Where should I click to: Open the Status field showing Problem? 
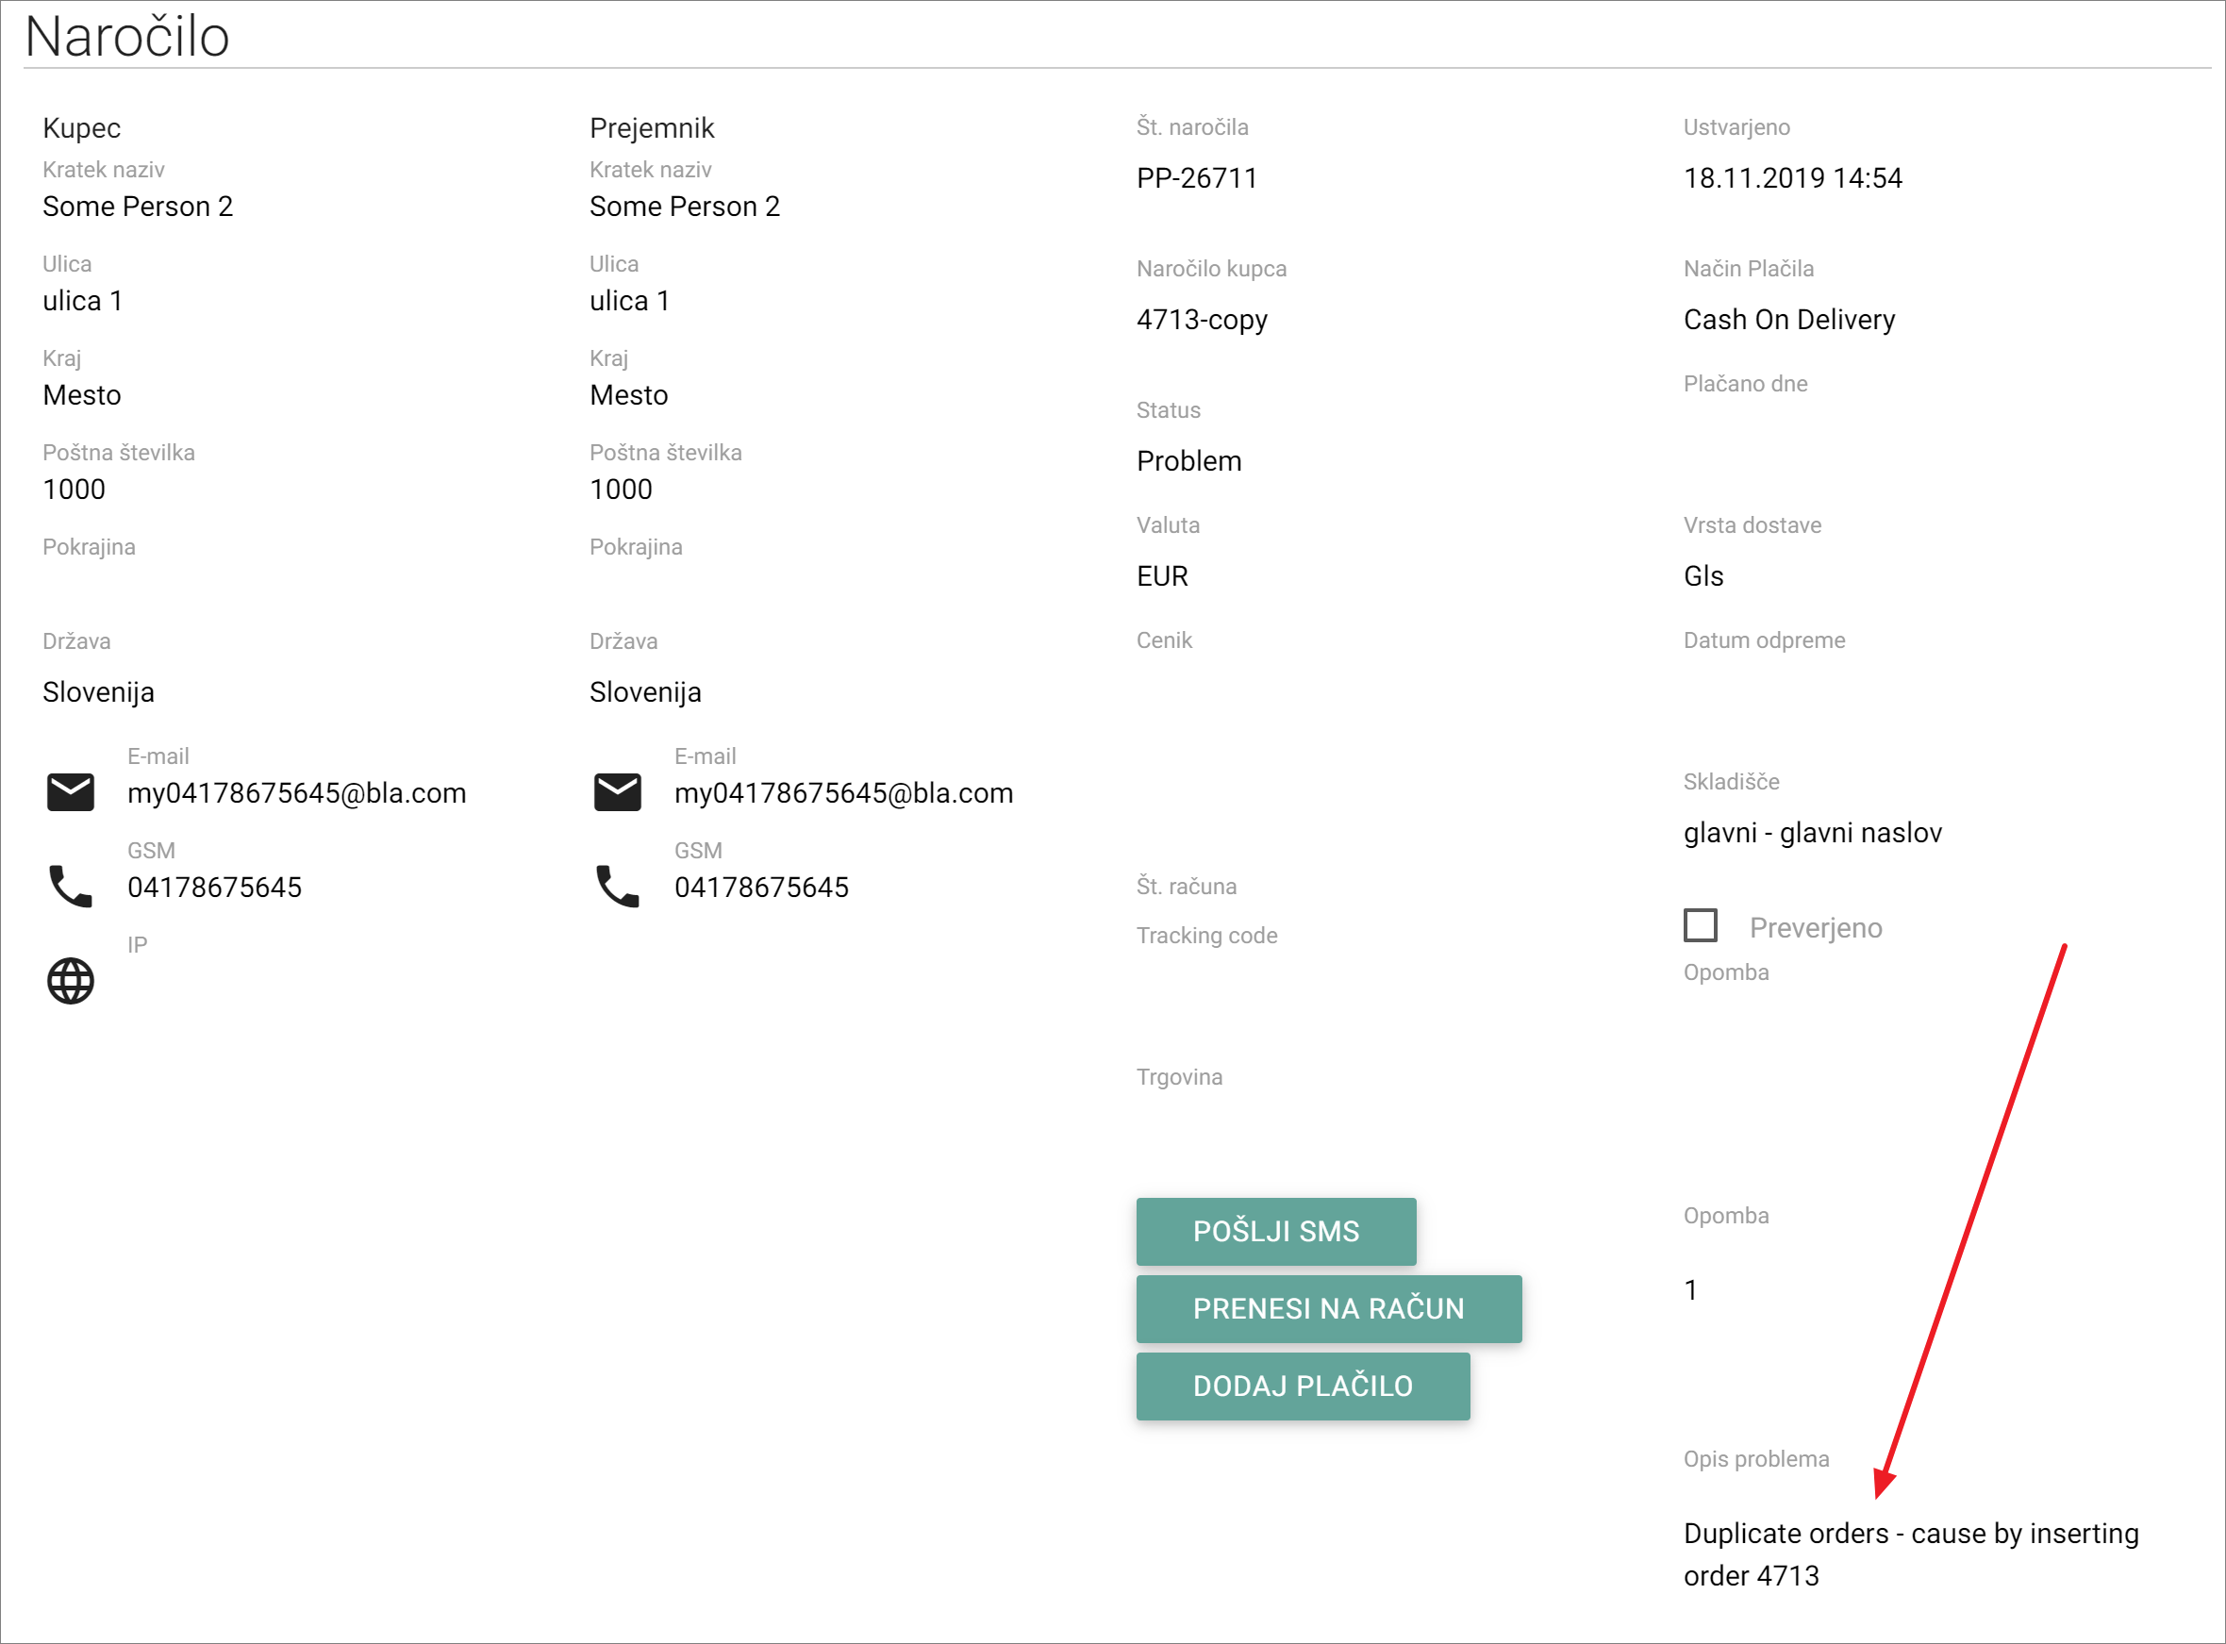[x=1188, y=462]
